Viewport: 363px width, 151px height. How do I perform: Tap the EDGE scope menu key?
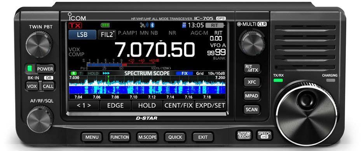[115, 106]
